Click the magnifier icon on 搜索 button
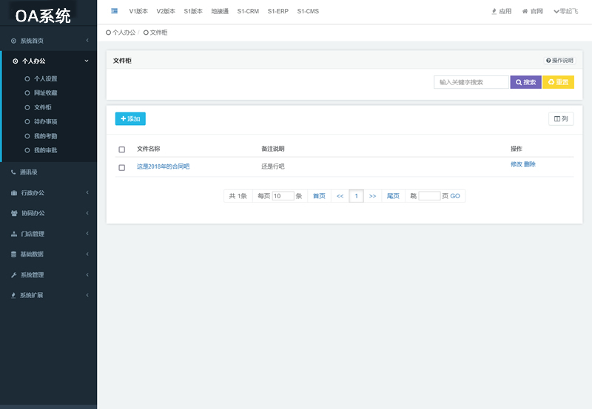Screen dimensions: 592x409 [519, 82]
